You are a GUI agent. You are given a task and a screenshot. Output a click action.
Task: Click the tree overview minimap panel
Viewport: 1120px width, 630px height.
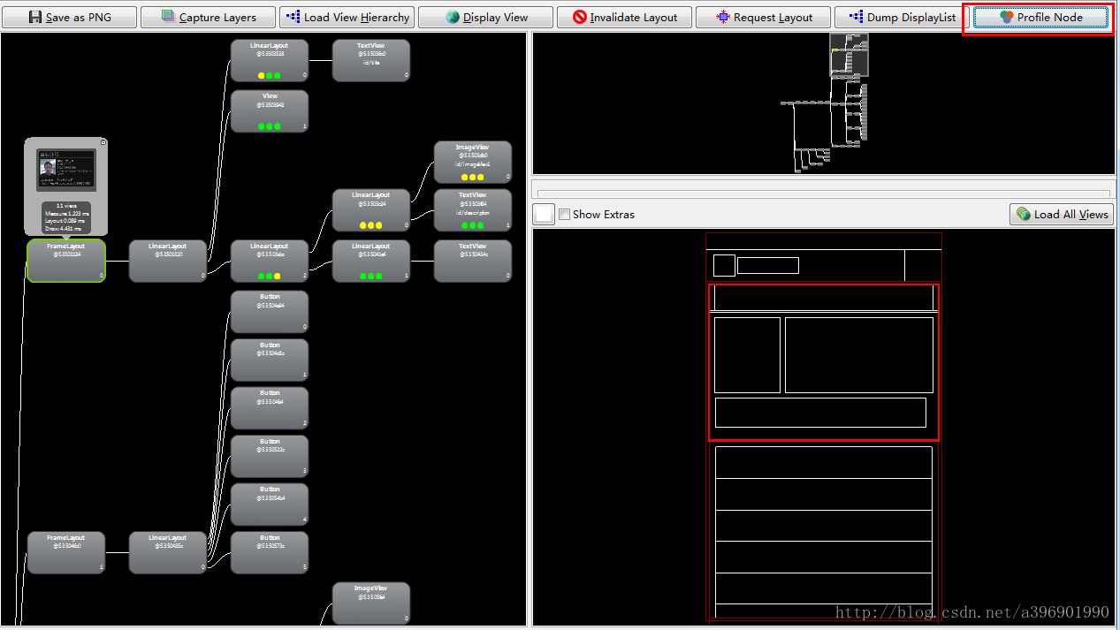coord(823,104)
